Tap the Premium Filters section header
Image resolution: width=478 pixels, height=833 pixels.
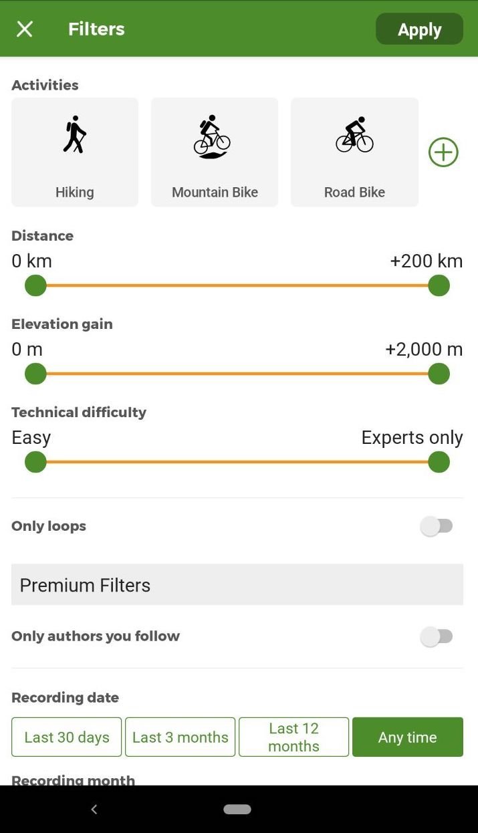(x=237, y=585)
